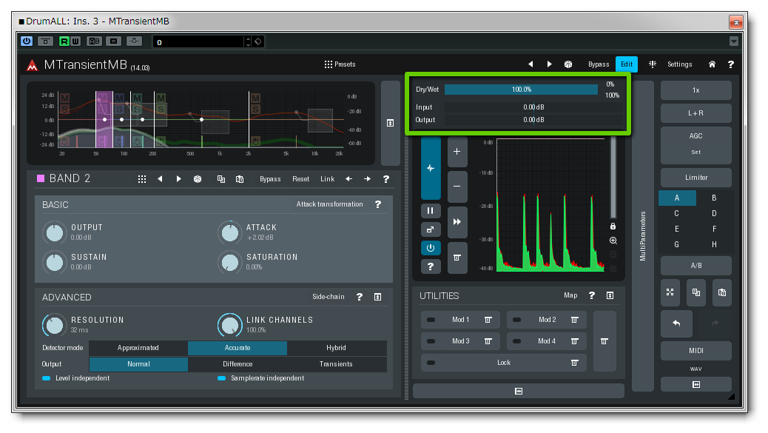This screenshot has height=433, width=768.
Task: Copy Band 2 settings icon
Action: click(x=221, y=179)
